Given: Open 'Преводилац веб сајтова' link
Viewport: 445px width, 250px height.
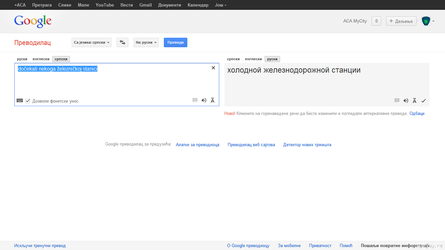Looking at the screenshot, I should coord(251,145).
